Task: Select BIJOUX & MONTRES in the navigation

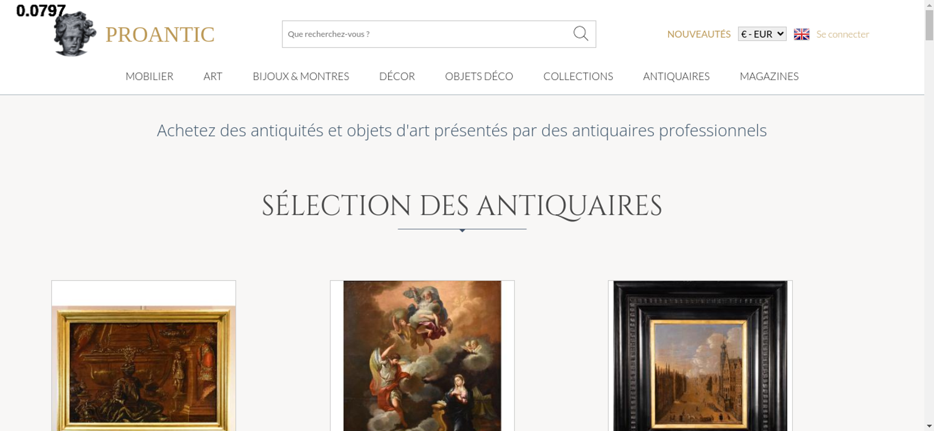Action: pyautogui.click(x=301, y=76)
